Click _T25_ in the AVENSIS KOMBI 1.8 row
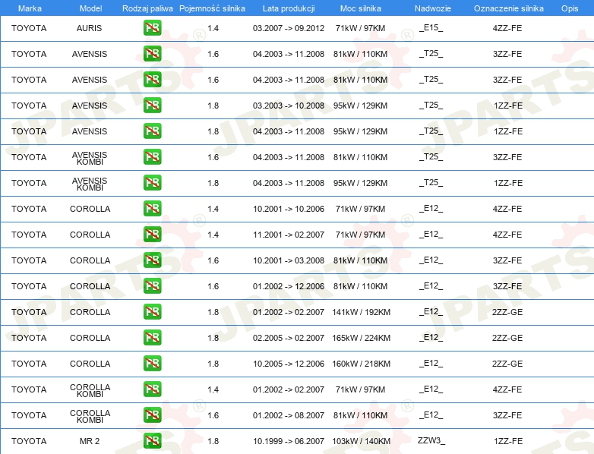The height and width of the screenshot is (454, 594). [431, 182]
